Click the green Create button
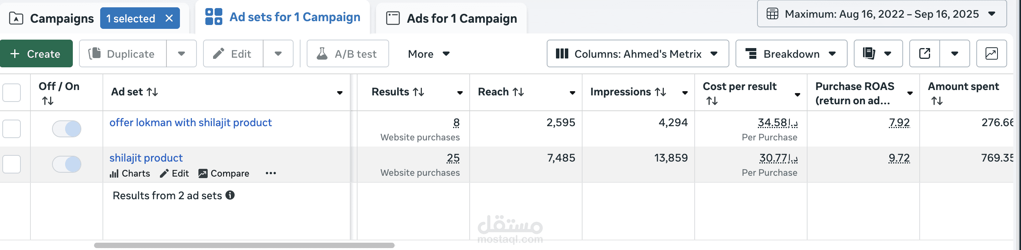The image size is (1021, 250). click(x=36, y=53)
